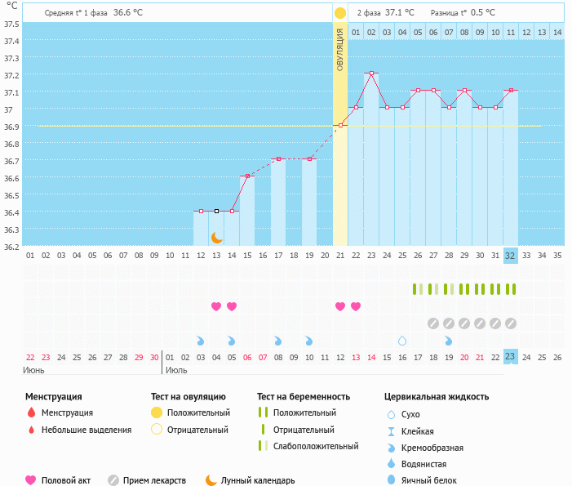572x486 pixels.
Task: Click the crescent moon icon on the chart
Action: coord(217,238)
